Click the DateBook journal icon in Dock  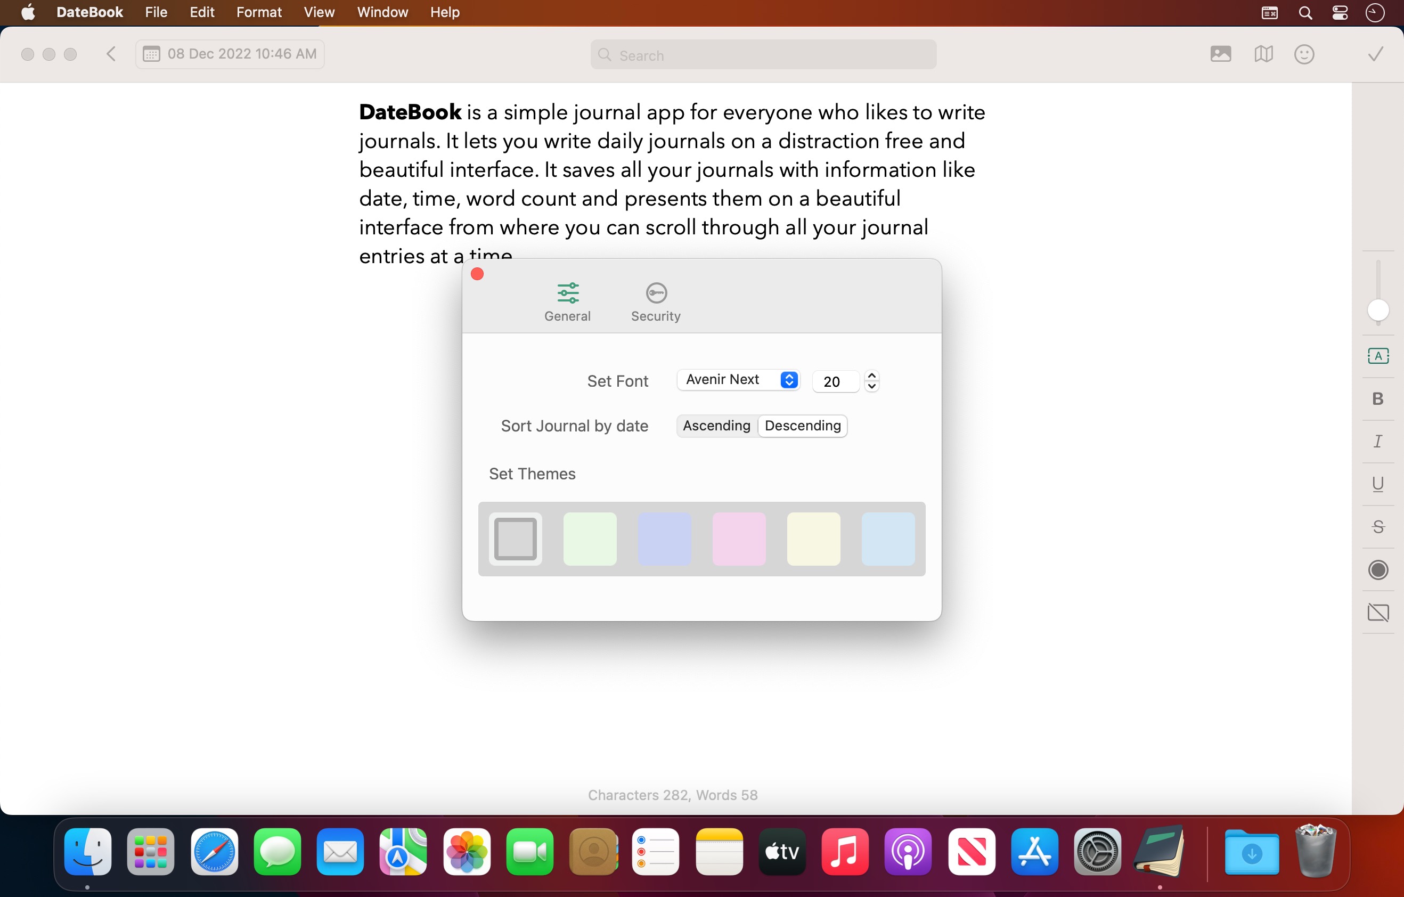[x=1160, y=851]
